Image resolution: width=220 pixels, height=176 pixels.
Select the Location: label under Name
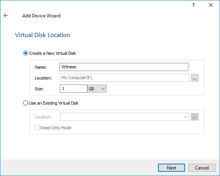click(43, 78)
